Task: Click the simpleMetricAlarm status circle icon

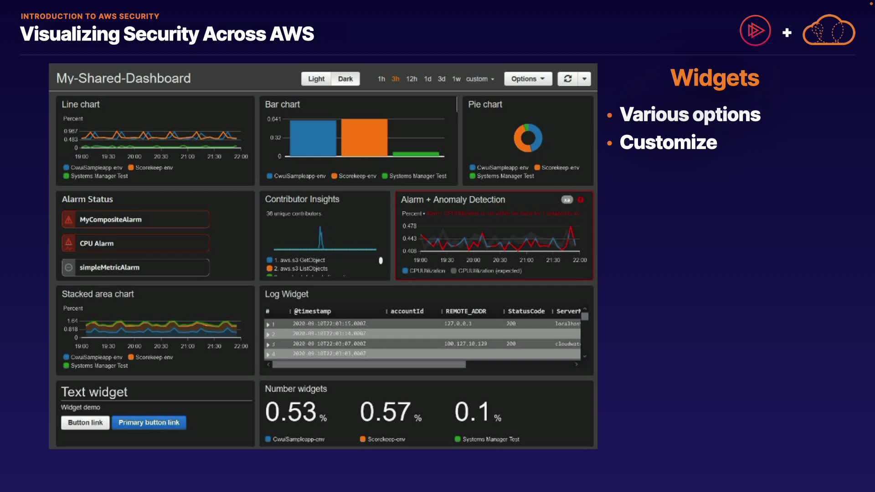Action: coord(69,267)
